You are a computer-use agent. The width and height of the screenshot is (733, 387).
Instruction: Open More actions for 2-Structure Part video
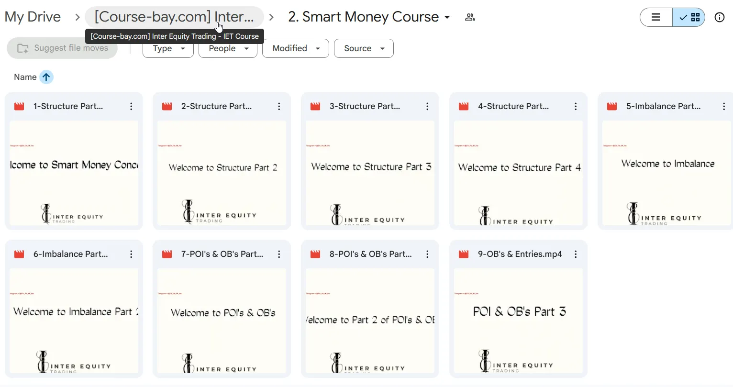[279, 107]
